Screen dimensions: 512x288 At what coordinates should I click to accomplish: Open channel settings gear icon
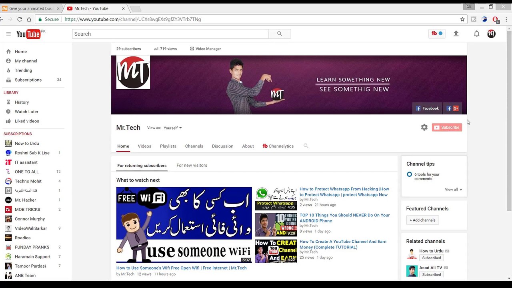(x=424, y=127)
